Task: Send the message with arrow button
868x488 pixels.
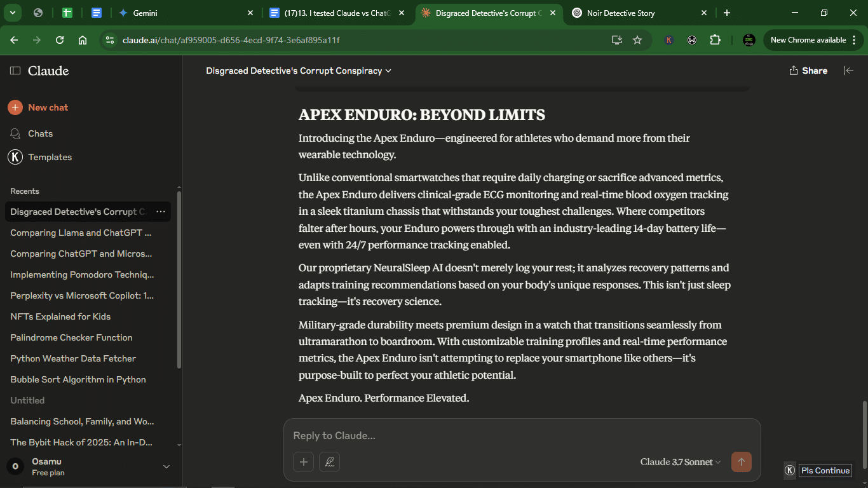Action: (x=742, y=462)
